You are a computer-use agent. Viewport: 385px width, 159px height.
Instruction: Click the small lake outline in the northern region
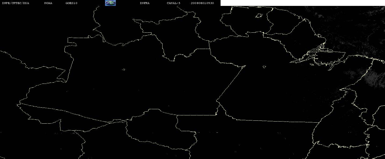[x=259, y=16]
